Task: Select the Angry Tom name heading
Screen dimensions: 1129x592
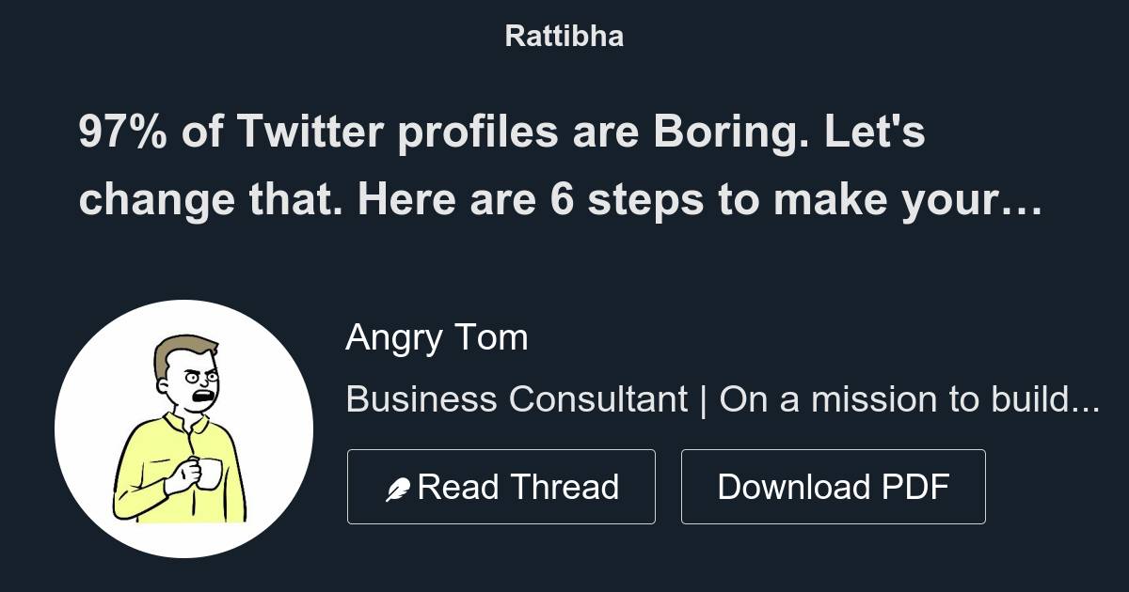Action: click(x=437, y=338)
